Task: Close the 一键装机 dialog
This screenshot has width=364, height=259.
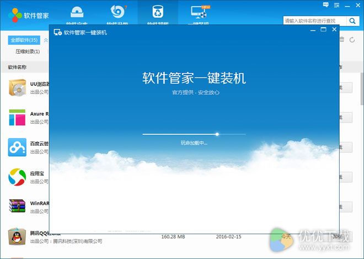Action: coord(334,29)
